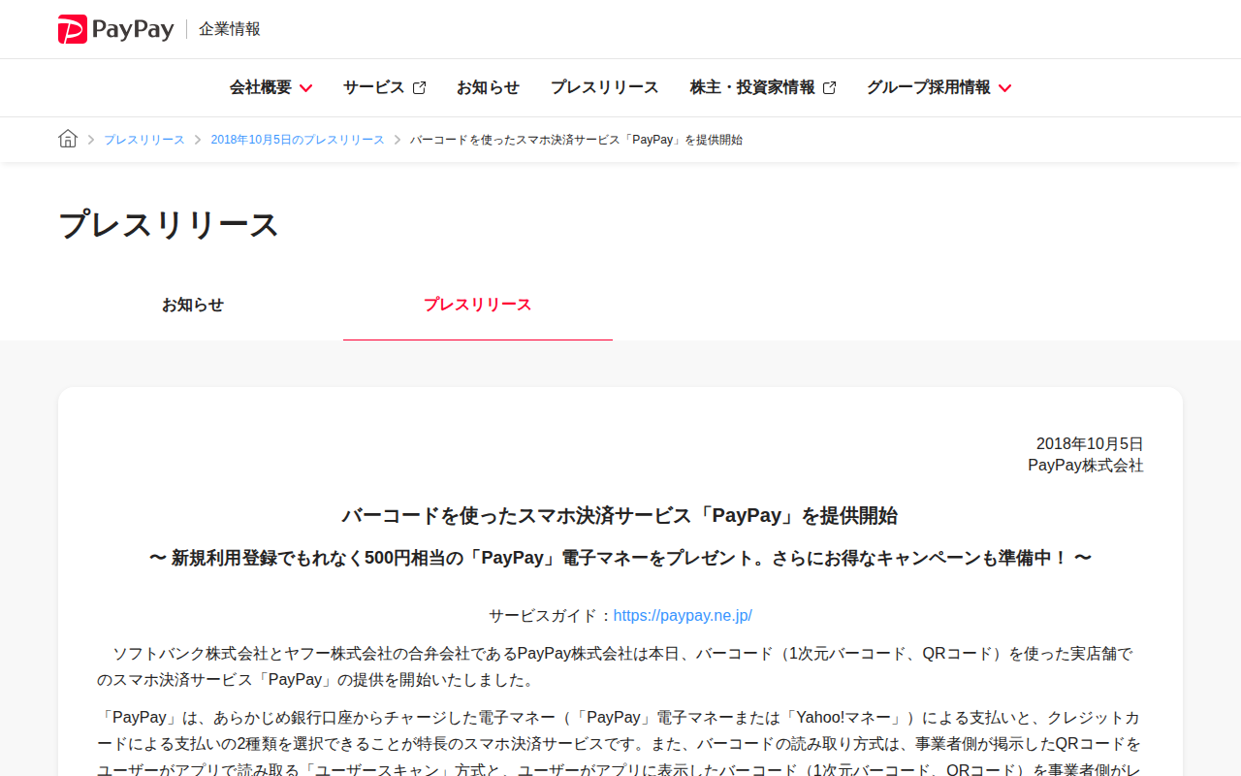Open グループ採用情報 menu item
Image resolution: width=1241 pixels, height=776 pixels.
(x=939, y=87)
